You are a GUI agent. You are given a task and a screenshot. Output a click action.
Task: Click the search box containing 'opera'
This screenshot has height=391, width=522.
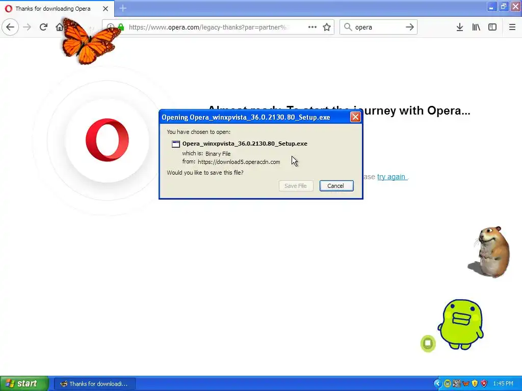378,27
